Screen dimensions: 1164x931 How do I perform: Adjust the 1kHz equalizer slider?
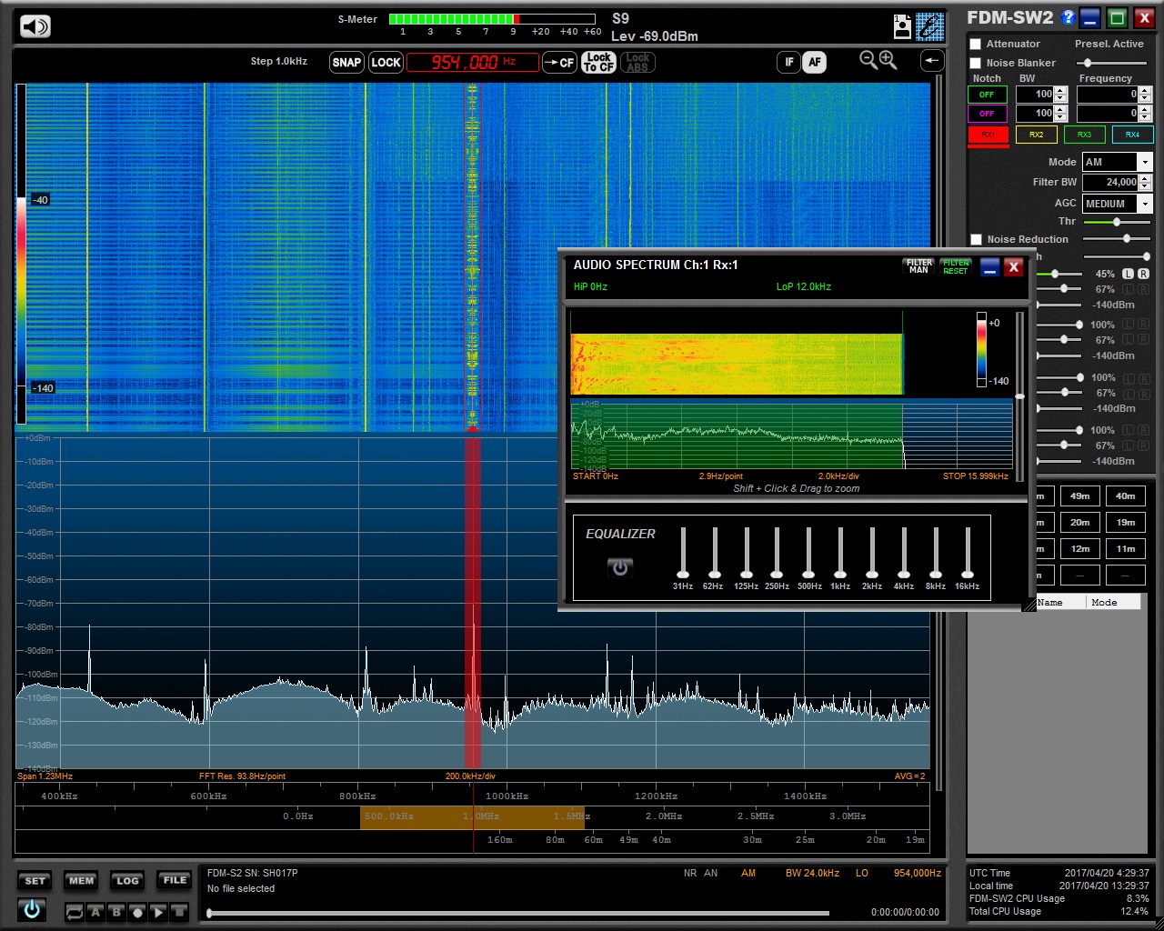pyautogui.click(x=840, y=552)
